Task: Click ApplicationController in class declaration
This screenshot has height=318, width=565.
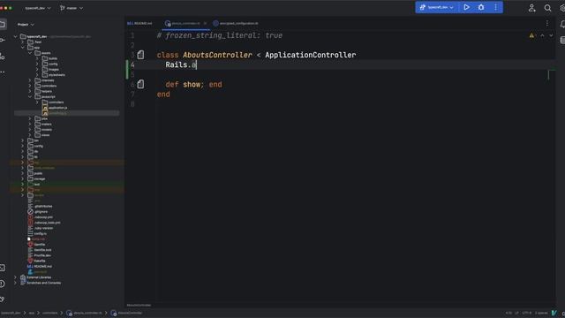Action: [310, 55]
